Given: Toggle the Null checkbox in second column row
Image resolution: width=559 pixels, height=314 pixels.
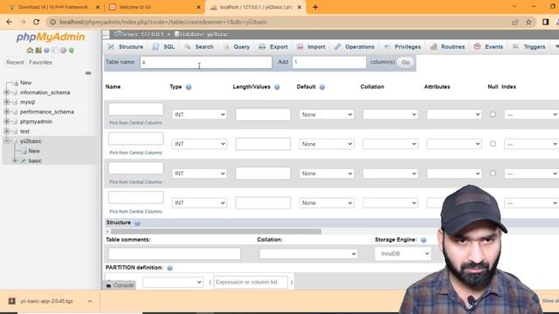Looking at the screenshot, I should tap(493, 144).
